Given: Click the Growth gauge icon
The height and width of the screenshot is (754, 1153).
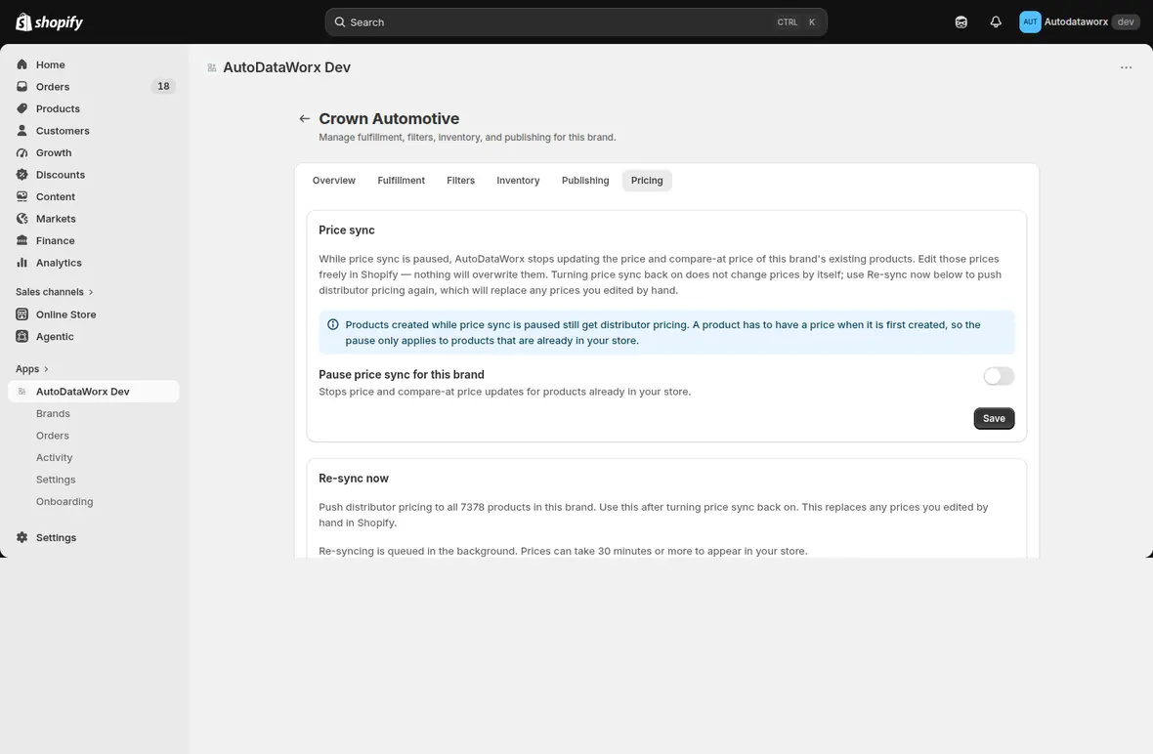Looking at the screenshot, I should 22,153.
